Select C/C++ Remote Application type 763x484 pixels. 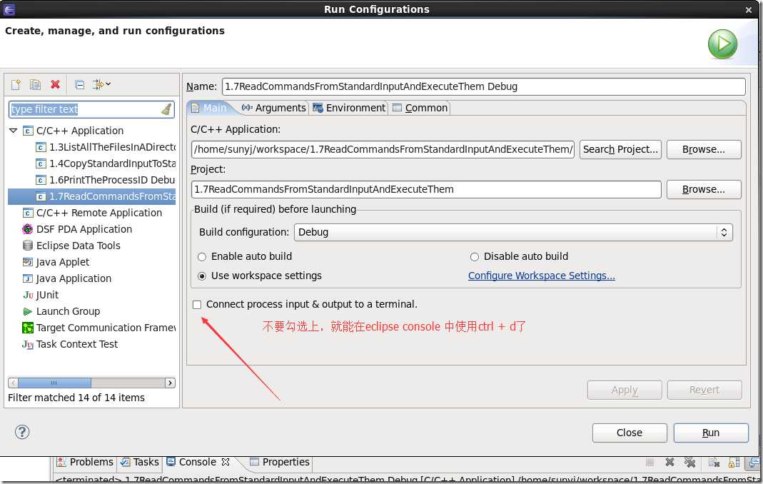93,213
